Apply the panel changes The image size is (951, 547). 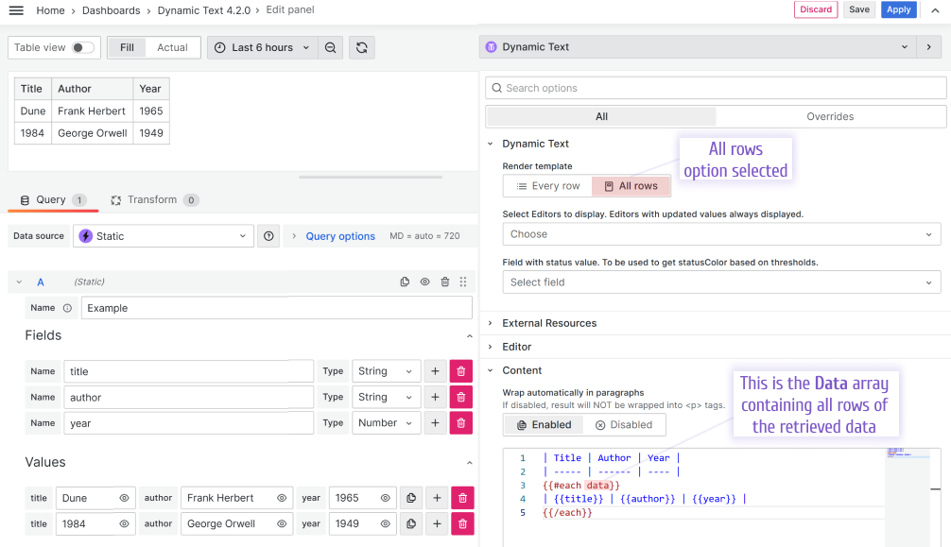tap(898, 9)
